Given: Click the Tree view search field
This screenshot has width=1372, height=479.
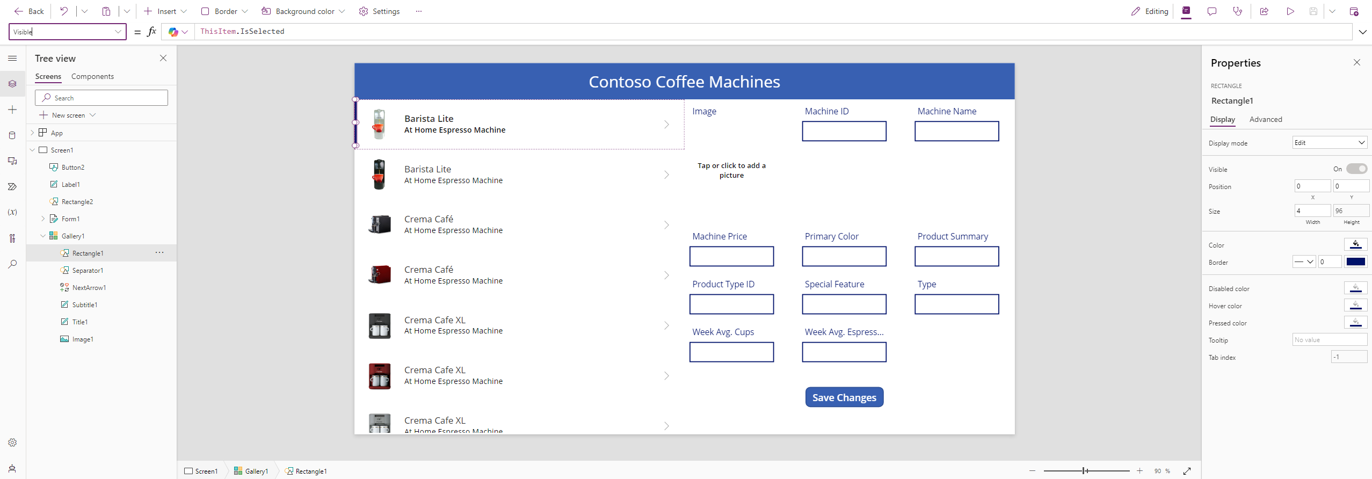Looking at the screenshot, I should point(101,98).
